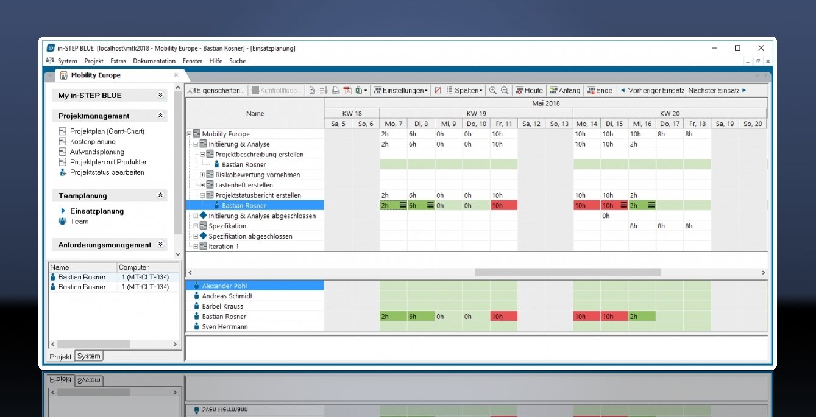Expand Lastenheft erstellen node
Image resolution: width=816 pixels, height=417 pixels.
tap(203, 185)
